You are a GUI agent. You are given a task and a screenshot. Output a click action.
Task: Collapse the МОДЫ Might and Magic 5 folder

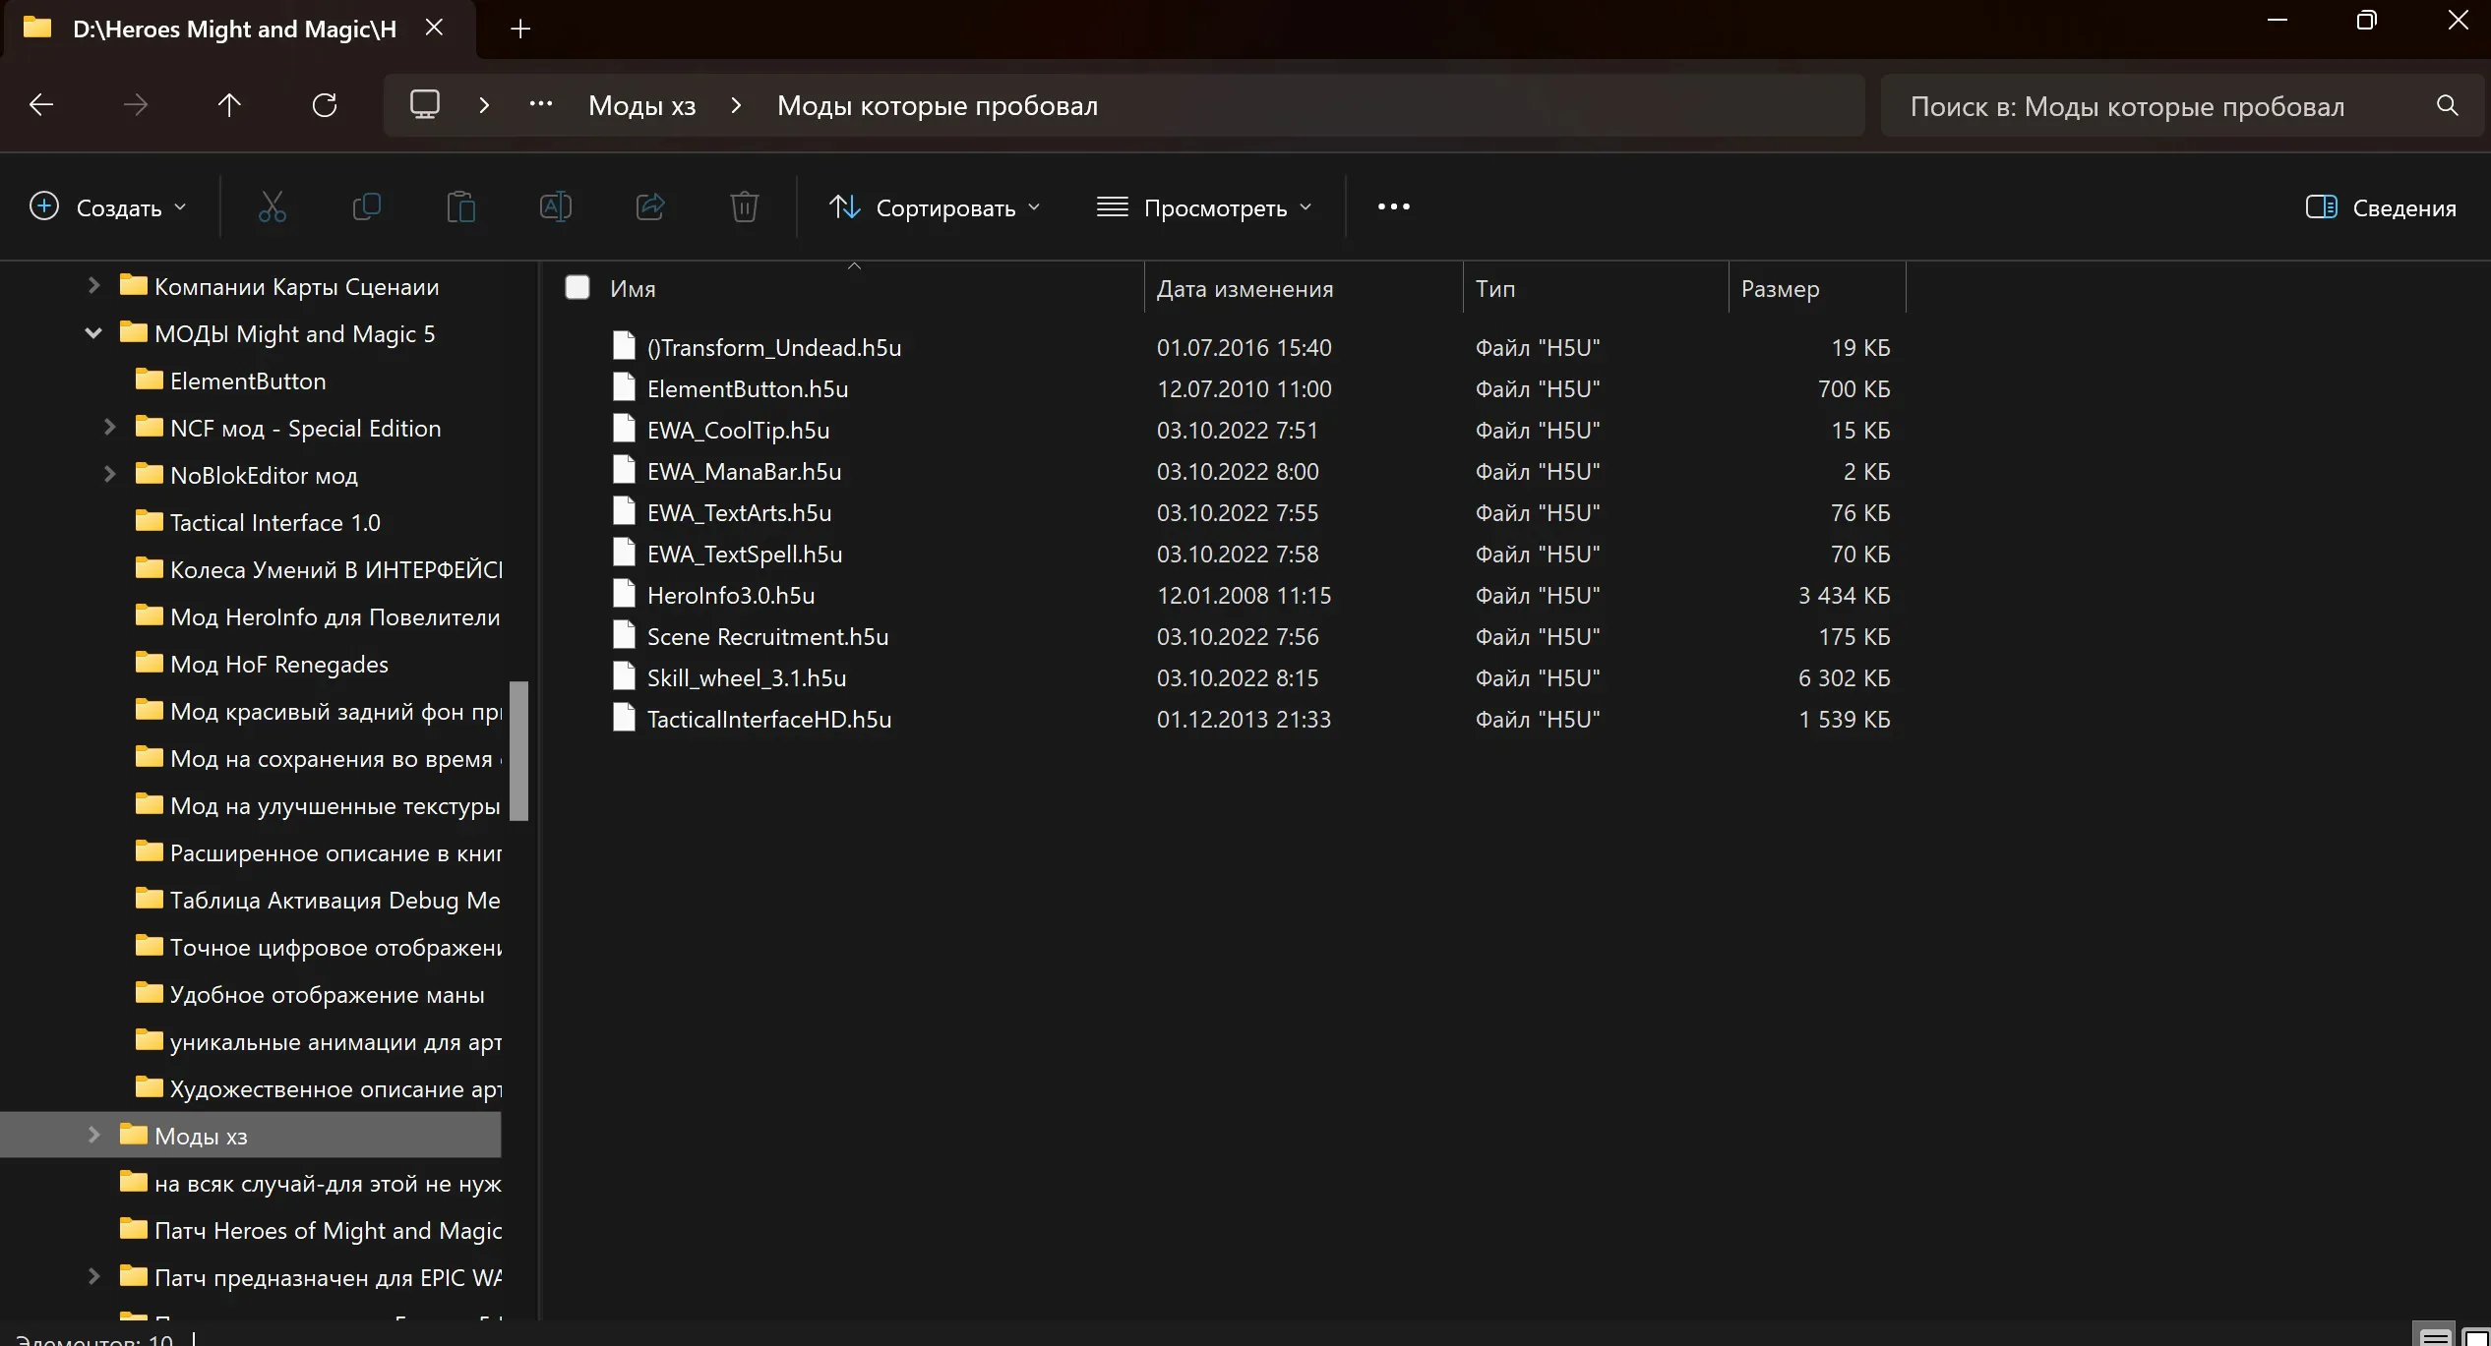[93, 333]
